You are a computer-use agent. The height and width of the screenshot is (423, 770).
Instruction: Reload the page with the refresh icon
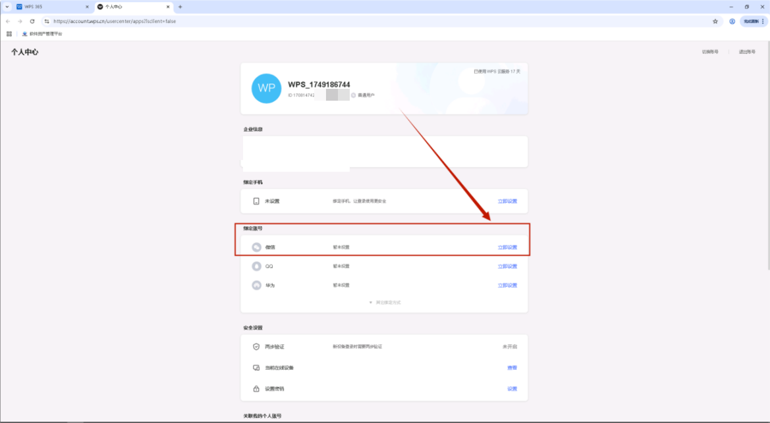pos(32,21)
